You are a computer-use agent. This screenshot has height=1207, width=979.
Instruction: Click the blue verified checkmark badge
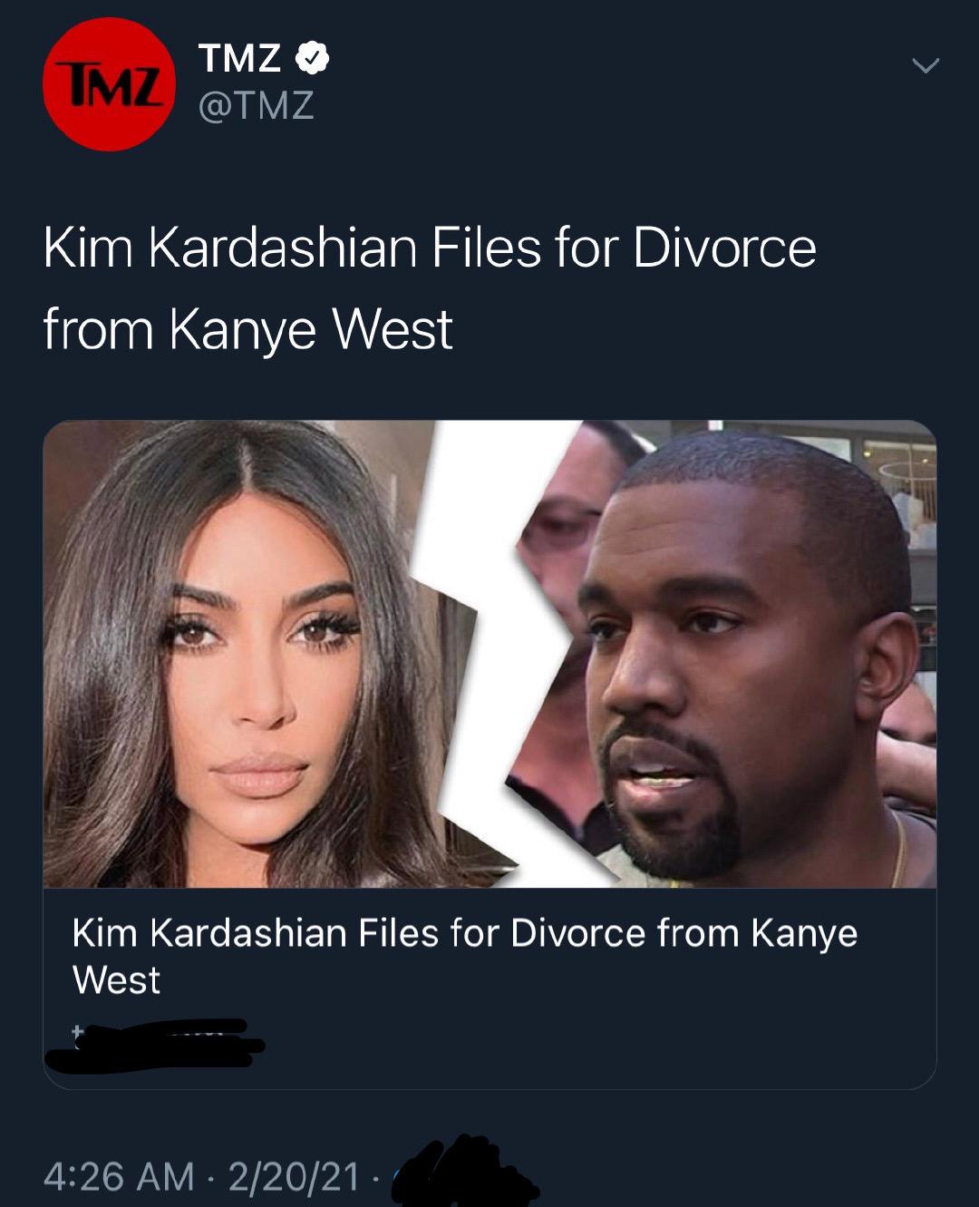click(313, 59)
